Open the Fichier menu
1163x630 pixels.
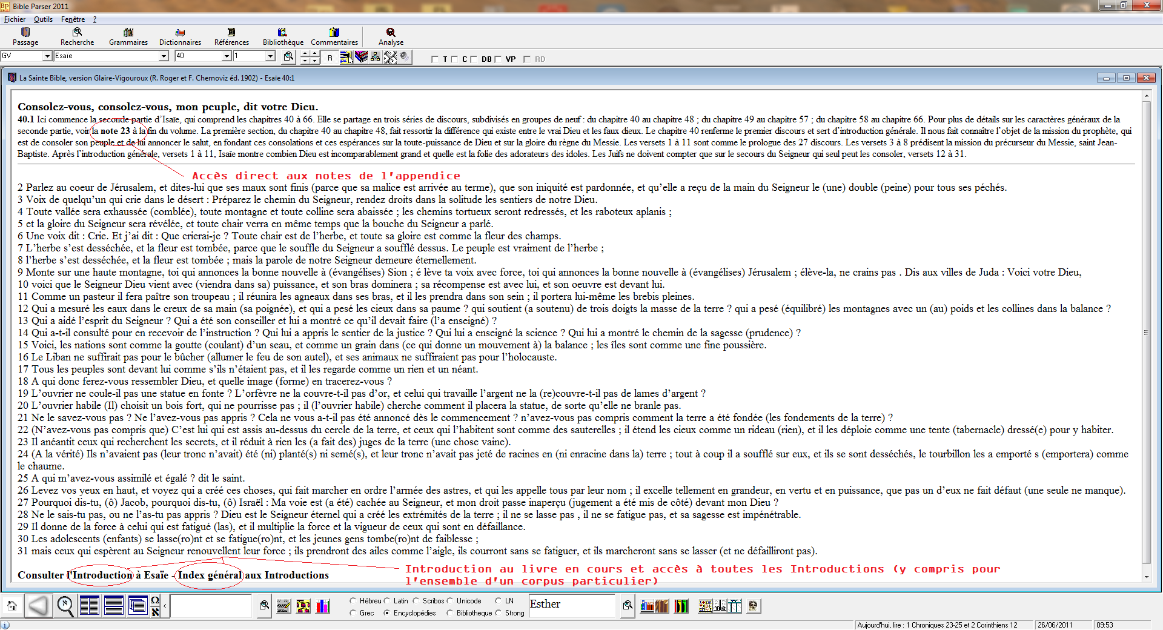pos(15,19)
